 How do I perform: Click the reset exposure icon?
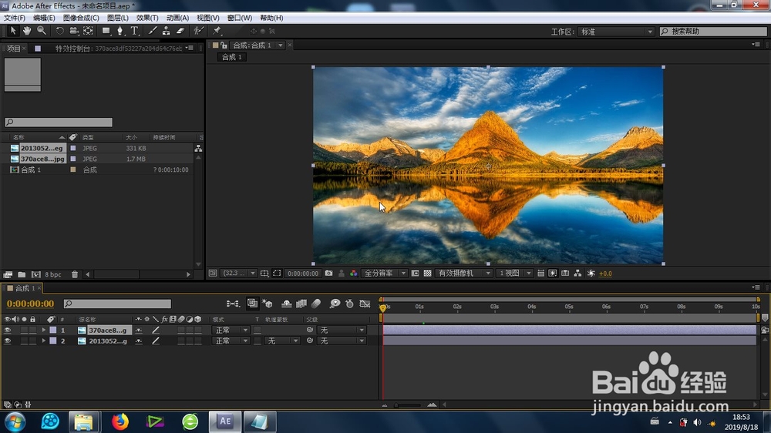(x=591, y=274)
